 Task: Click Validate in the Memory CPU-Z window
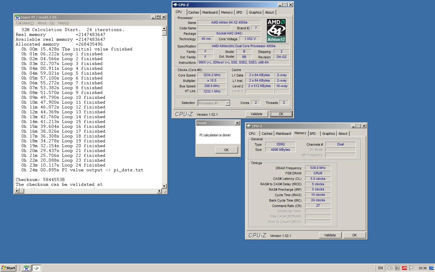(x=330, y=235)
